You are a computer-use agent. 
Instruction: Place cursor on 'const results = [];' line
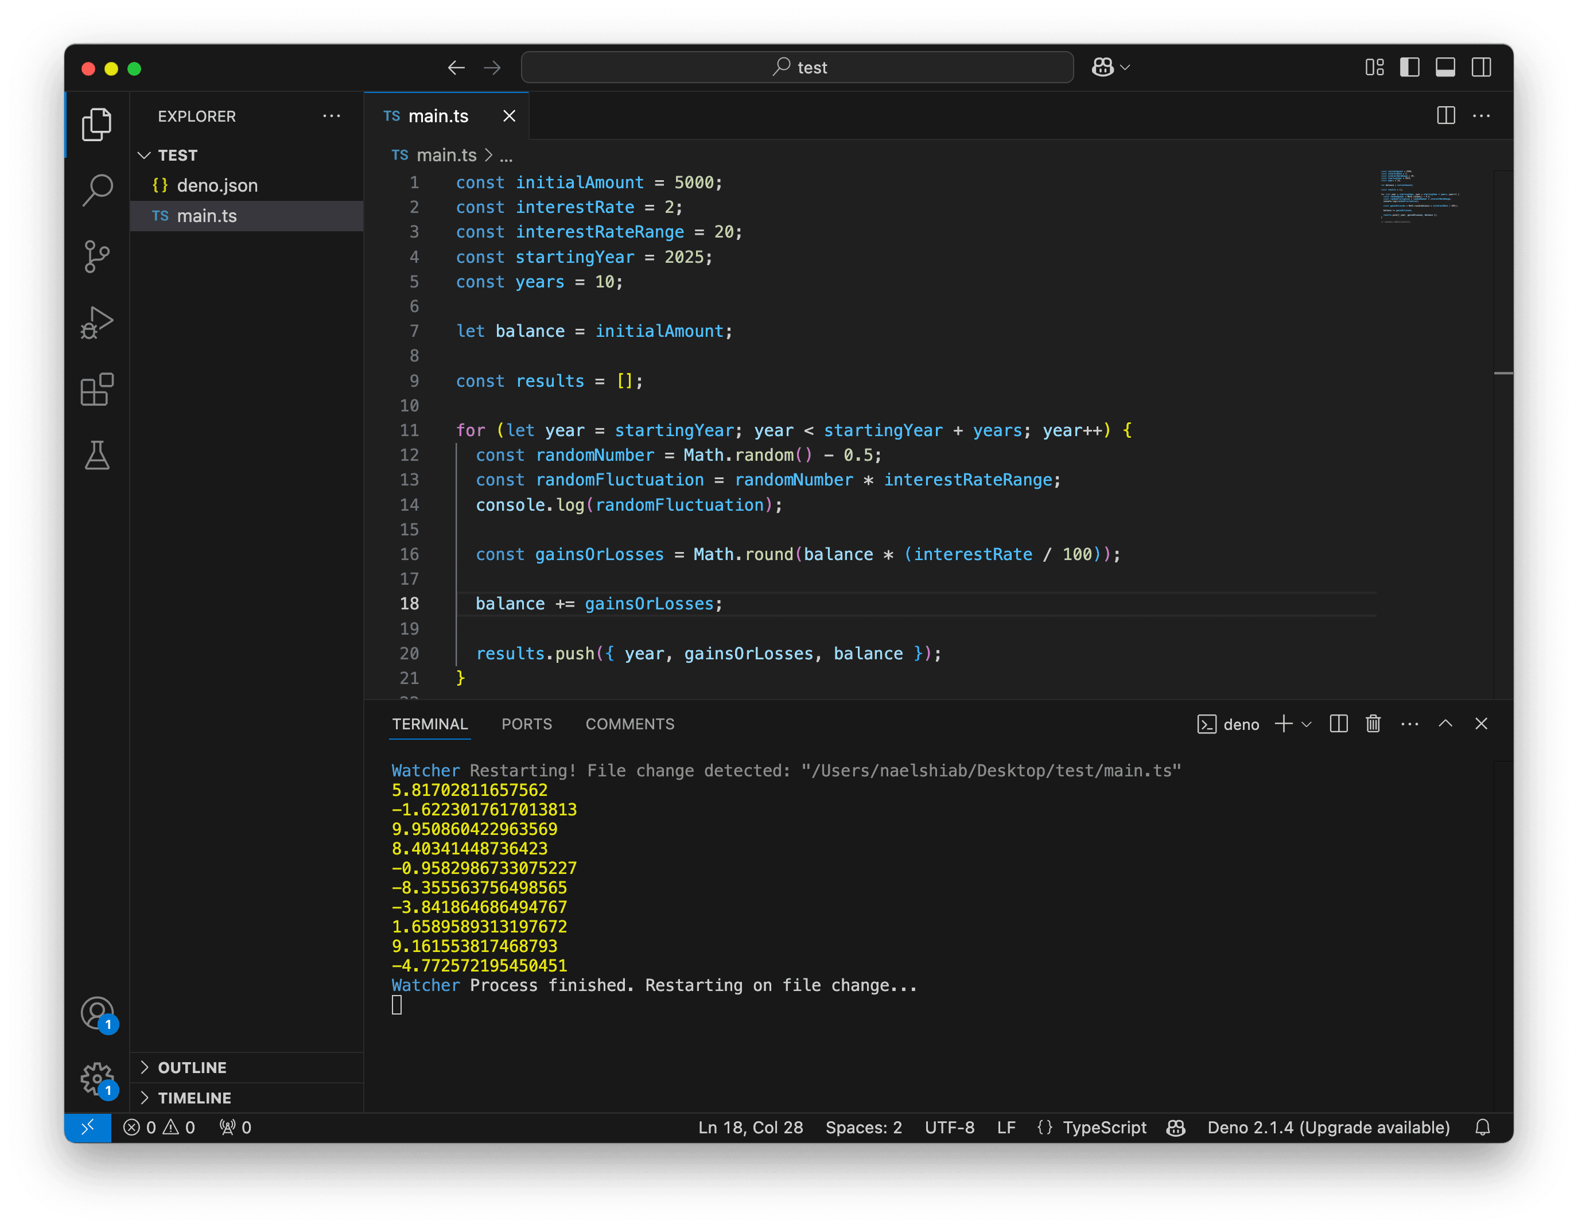(549, 380)
